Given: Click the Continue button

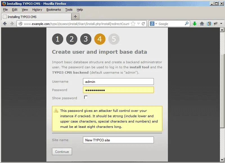Looking at the screenshot, I should pos(62,151).
